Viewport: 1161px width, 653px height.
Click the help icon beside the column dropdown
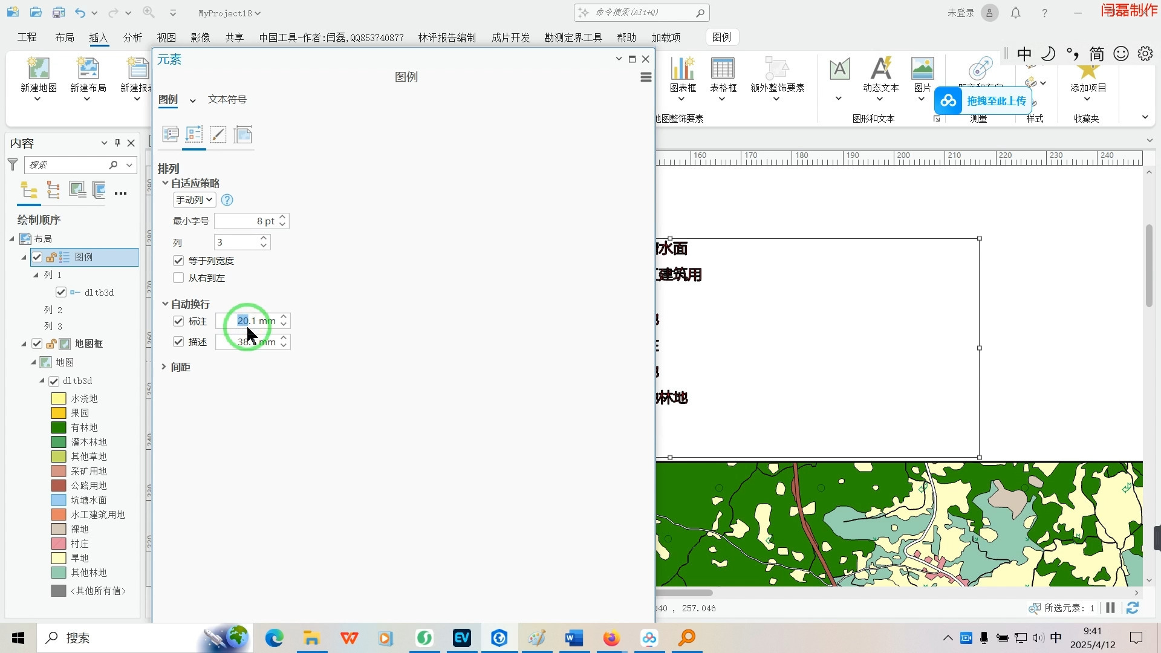[x=227, y=200]
